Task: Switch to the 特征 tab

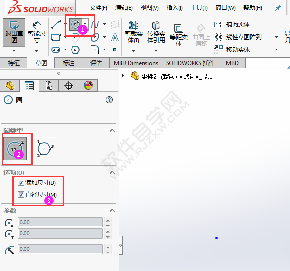Action: coord(14,63)
